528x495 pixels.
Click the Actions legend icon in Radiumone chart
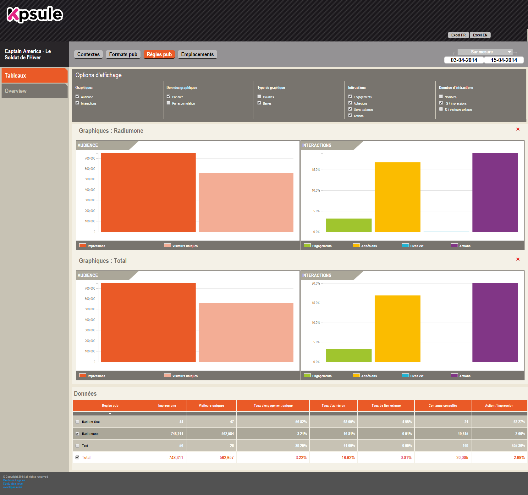pyautogui.click(x=454, y=246)
